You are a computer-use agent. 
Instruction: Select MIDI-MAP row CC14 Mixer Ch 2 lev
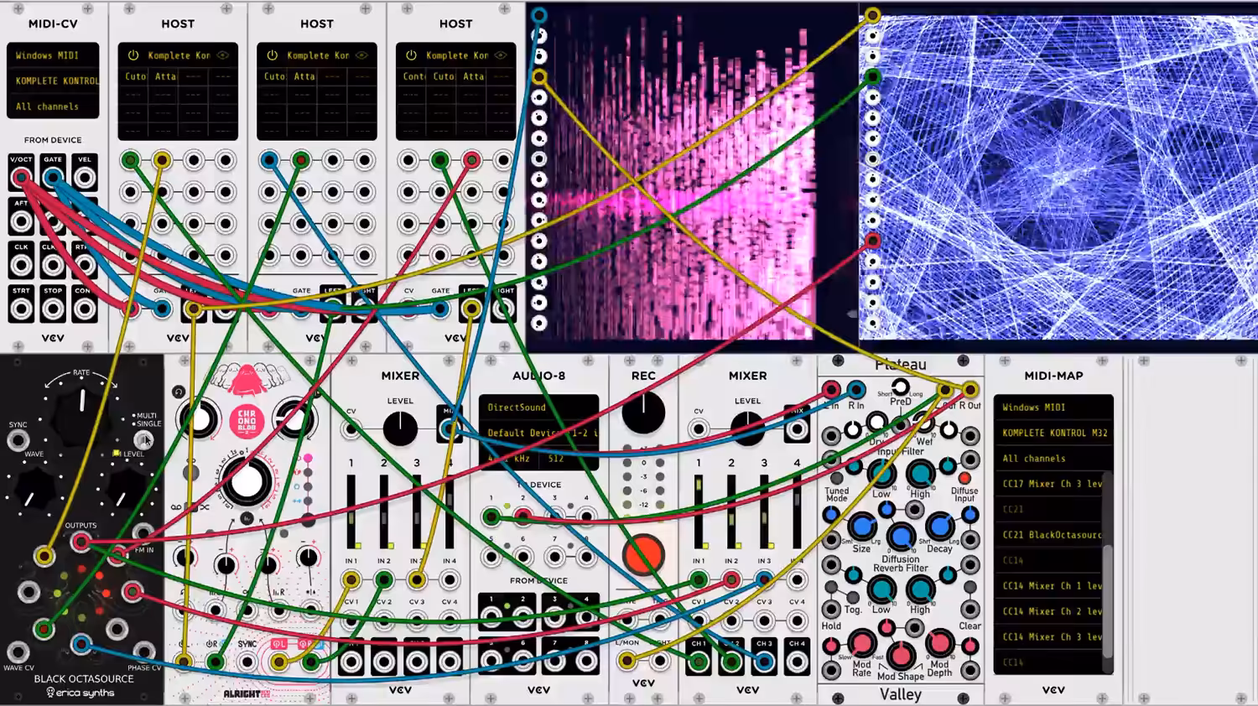click(1050, 611)
